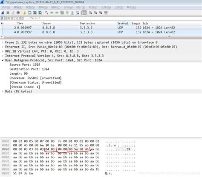Select packet number 4 at time 0.003997
202x177 pixels.
(101, 32)
